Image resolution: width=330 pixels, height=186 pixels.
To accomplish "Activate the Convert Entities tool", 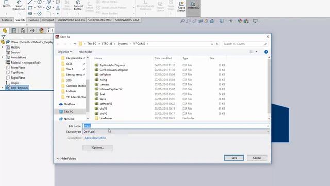I will 78,5.
